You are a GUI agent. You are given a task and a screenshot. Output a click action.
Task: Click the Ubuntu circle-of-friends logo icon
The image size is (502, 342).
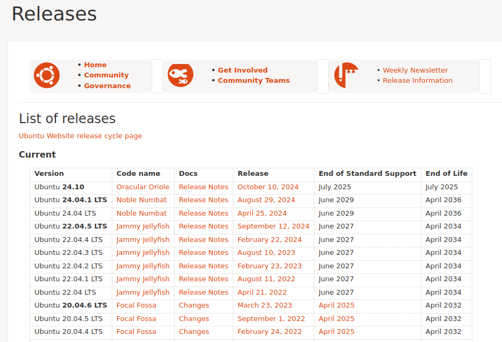(x=47, y=75)
